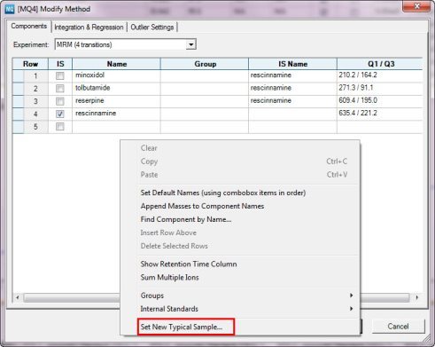
Task: Click the Group column header
Action: [205, 64]
